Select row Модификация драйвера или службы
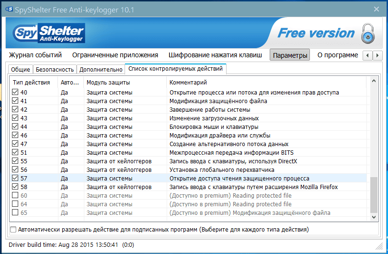Viewport: 388px width, 254px height. tap(188, 136)
